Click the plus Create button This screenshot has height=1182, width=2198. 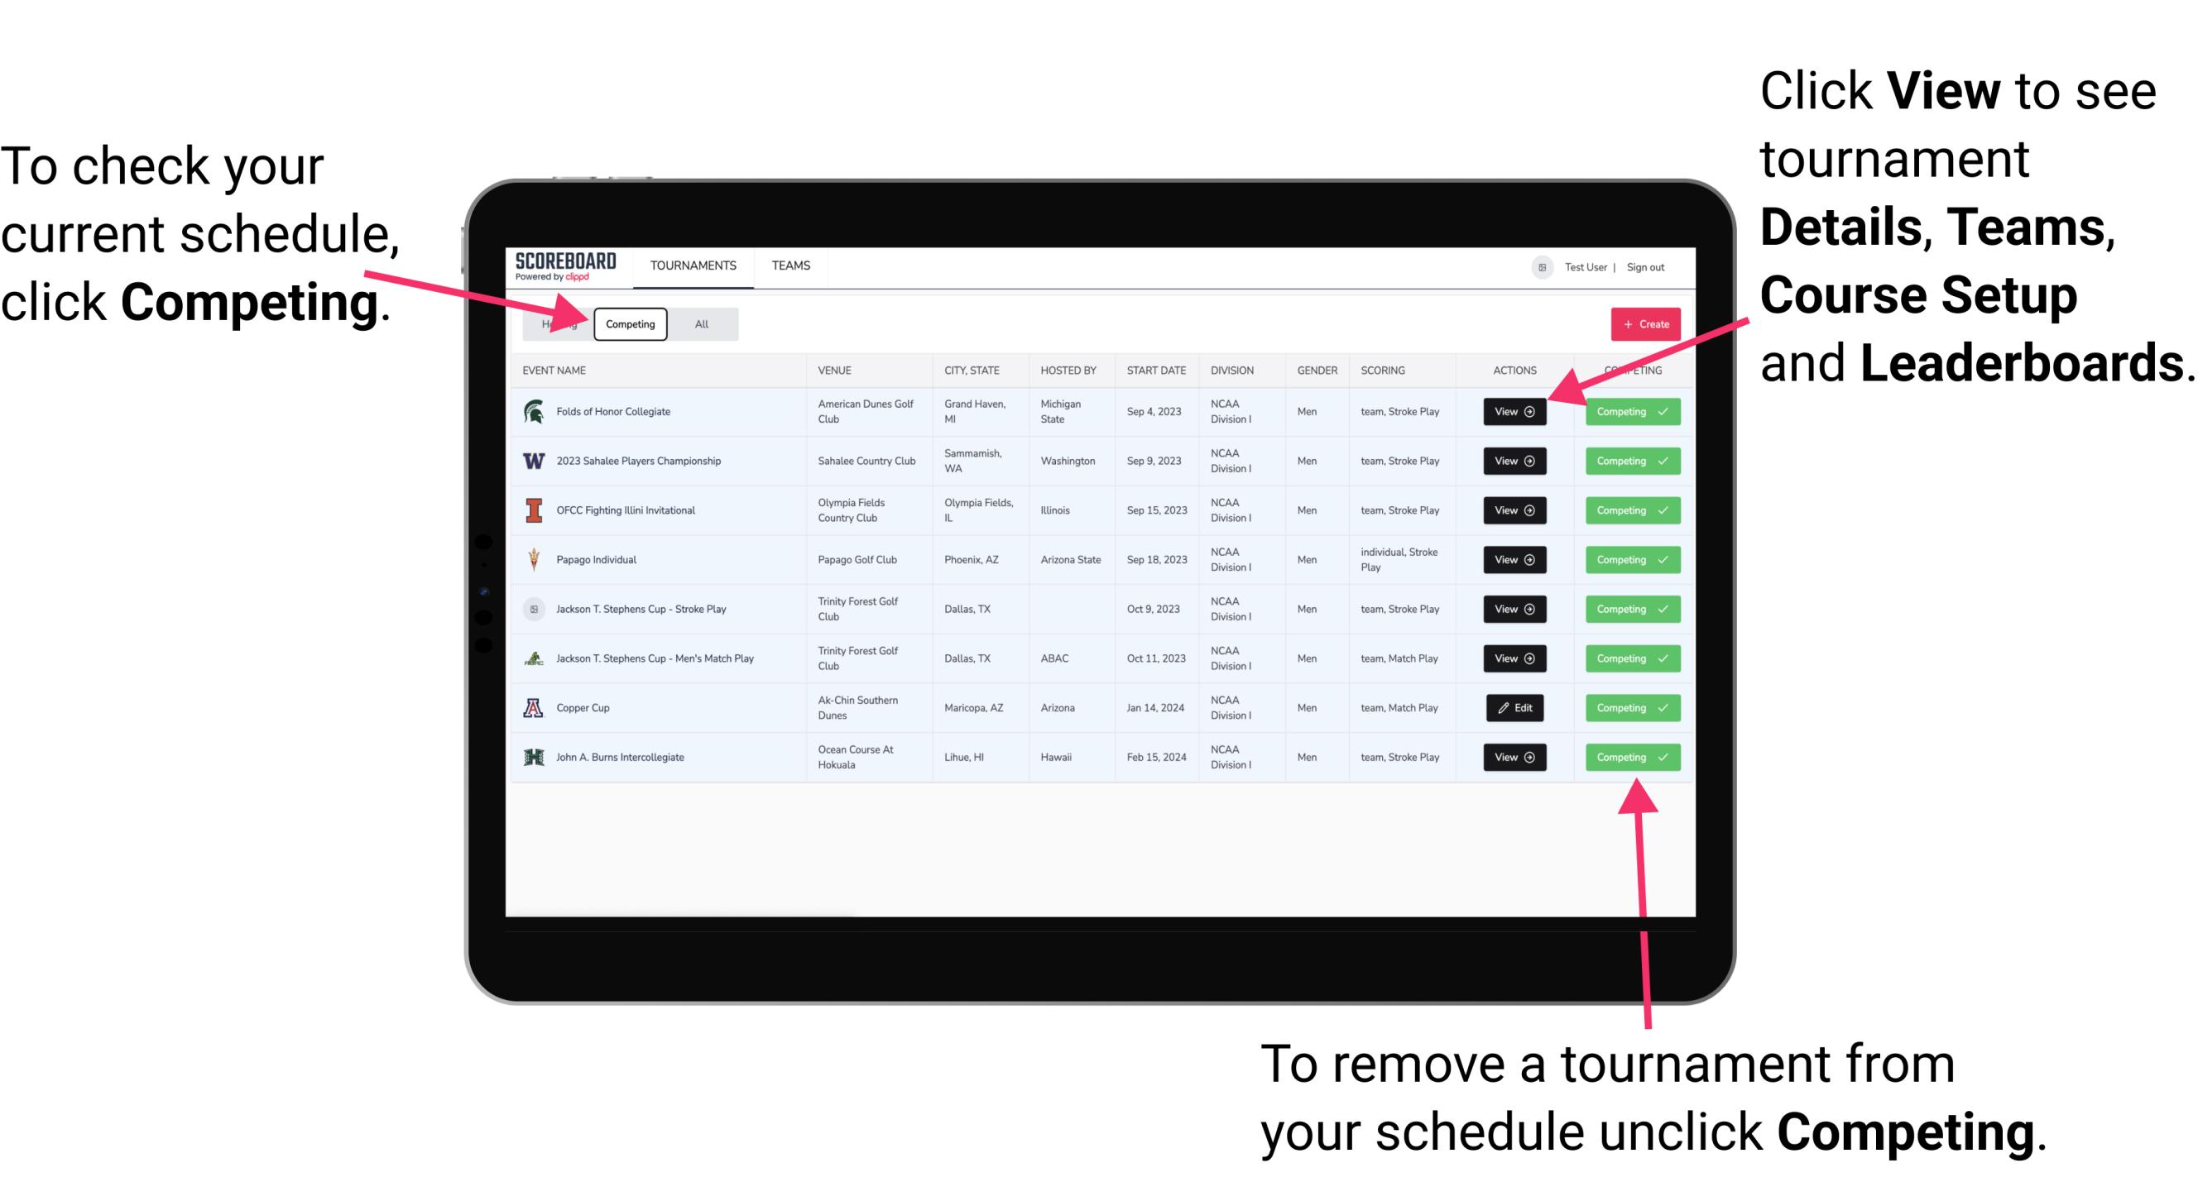(1644, 323)
